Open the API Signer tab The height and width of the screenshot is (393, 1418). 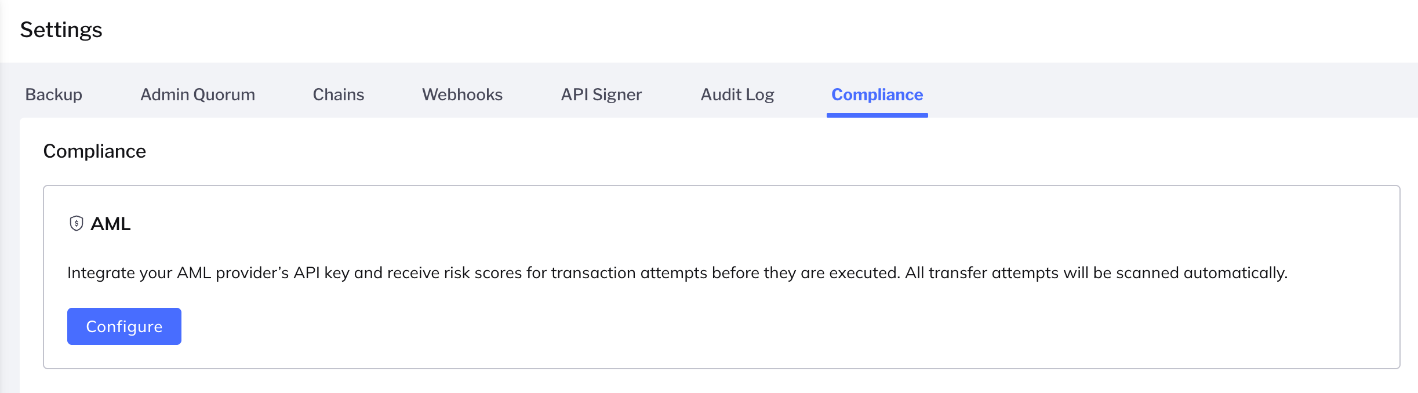pyautogui.click(x=601, y=94)
